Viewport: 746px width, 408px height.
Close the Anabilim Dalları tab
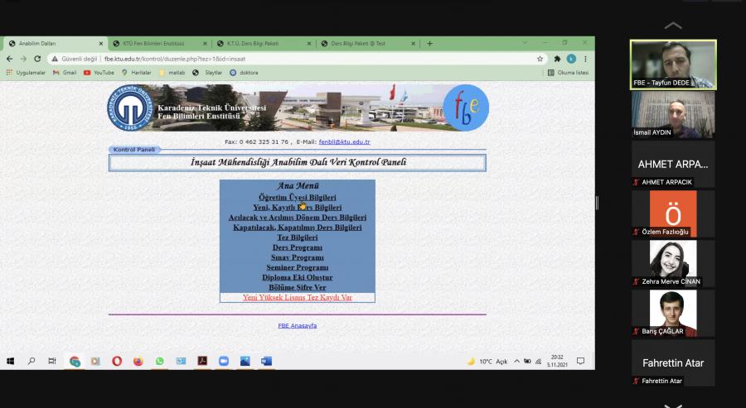[101, 43]
